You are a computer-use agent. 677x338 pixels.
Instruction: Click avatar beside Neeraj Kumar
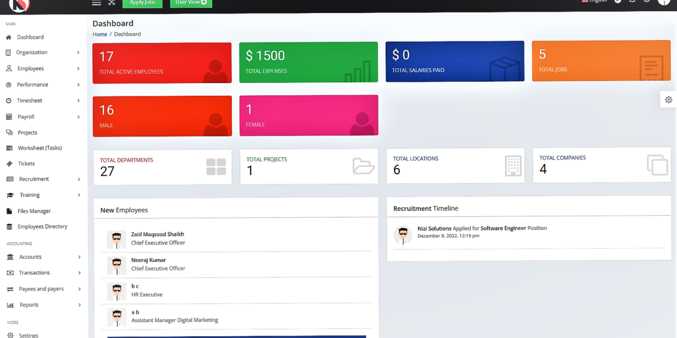coord(116,265)
